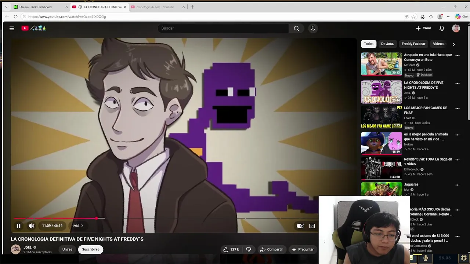Image resolution: width=470 pixels, height=264 pixels.
Task: Open options for the MrBeast video
Action: (458, 55)
